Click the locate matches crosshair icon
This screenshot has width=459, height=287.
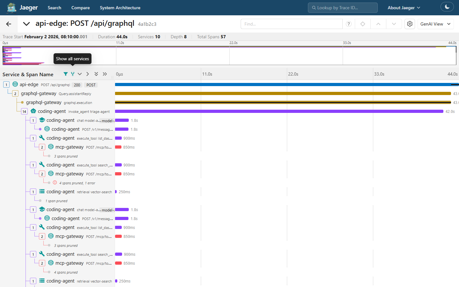(x=363, y=24)
